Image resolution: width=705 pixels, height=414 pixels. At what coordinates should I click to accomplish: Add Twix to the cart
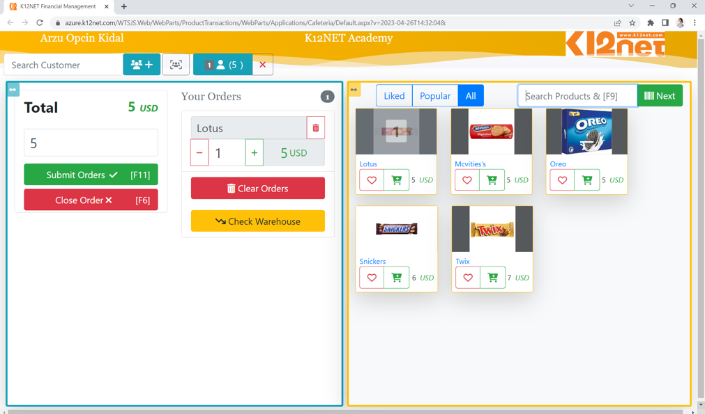click(x=492, y=278)
